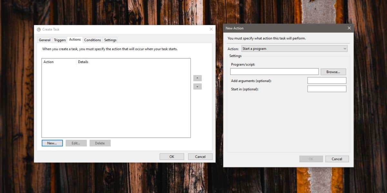Screen dimensions: 387x193
Task: Cancel the Create Task dialog
Action: (200, 157)
